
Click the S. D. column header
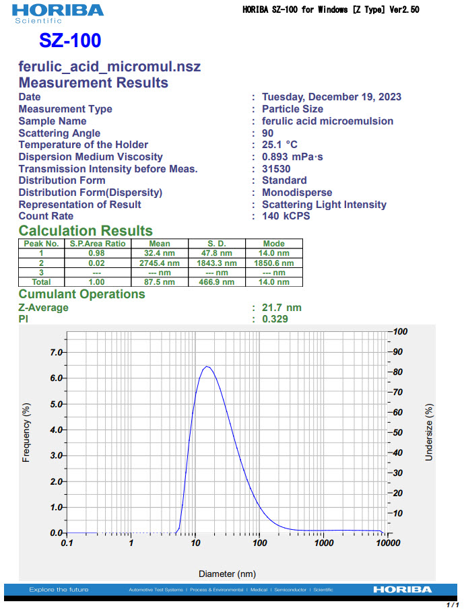(217, 244)
